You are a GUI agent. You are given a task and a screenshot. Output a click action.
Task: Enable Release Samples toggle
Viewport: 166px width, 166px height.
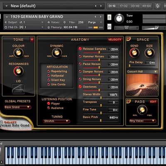pos(80,49)
